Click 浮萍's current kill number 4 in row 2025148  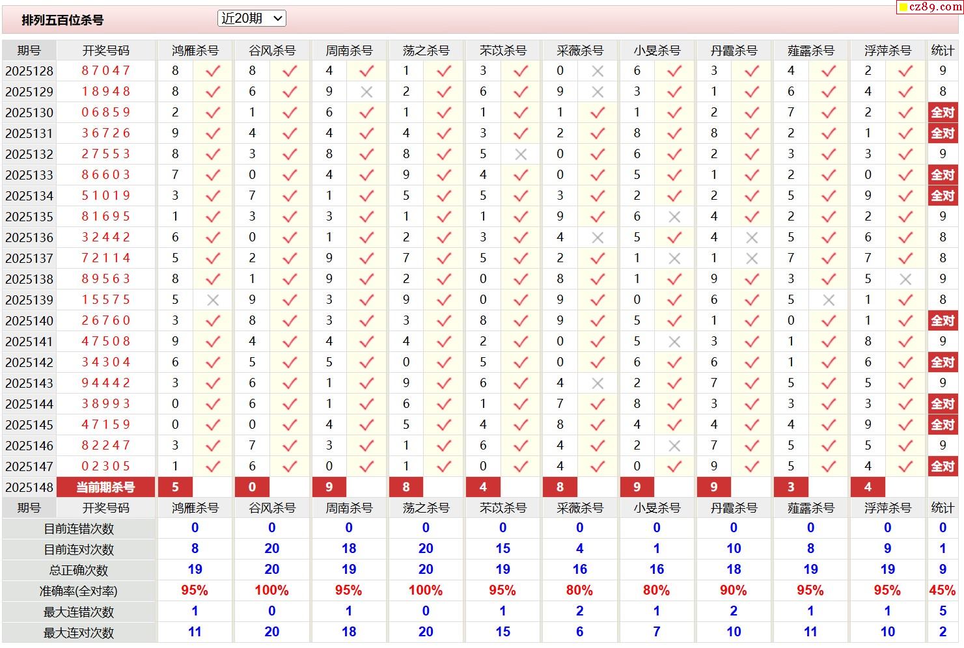click(868, 487)
